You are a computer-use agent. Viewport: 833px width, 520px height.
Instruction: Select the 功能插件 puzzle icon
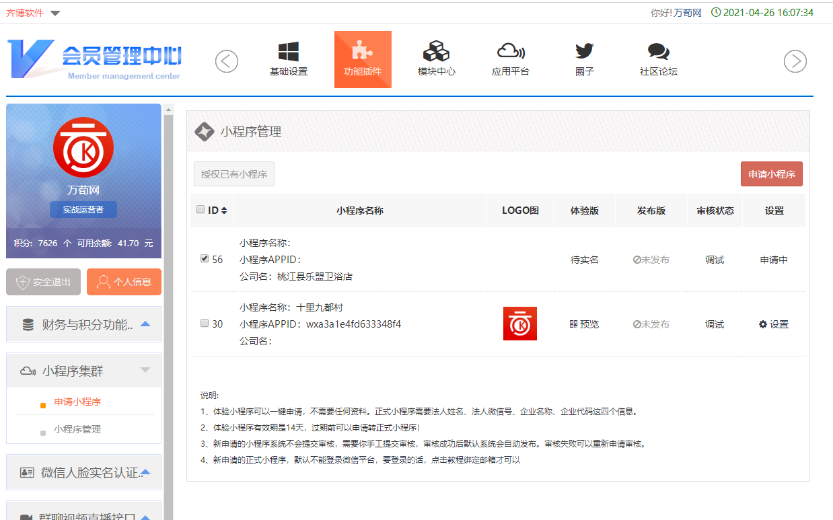[x=363, y=52]
